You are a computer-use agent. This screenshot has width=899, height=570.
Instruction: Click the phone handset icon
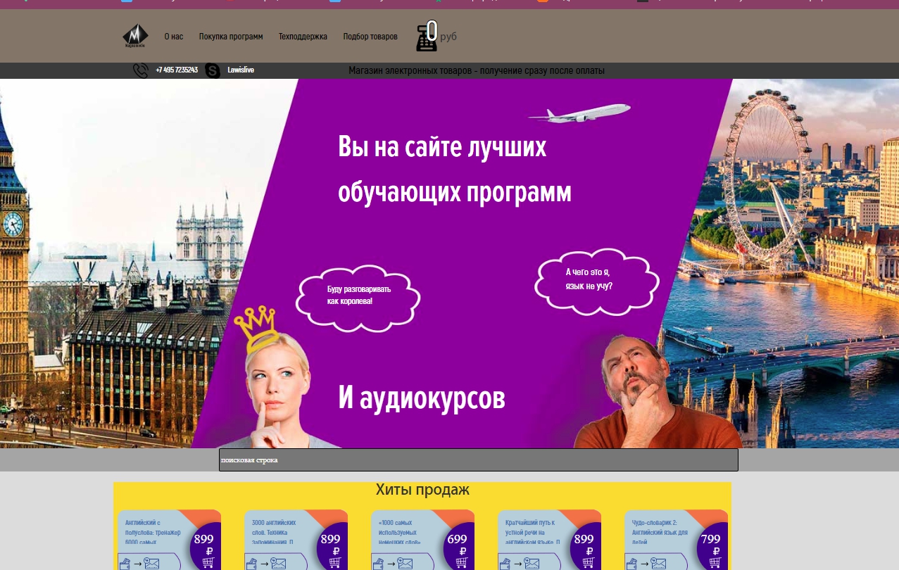(x=141, y=70)
